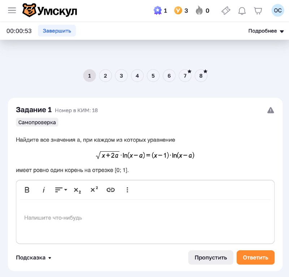Open the hamburger menu
This screenshot has height=277, width=289.
tap(12, 10)
